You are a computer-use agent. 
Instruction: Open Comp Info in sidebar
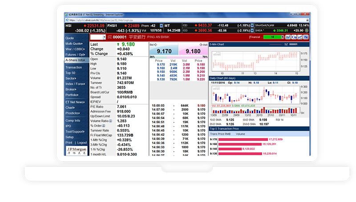[x=73, y=121]
